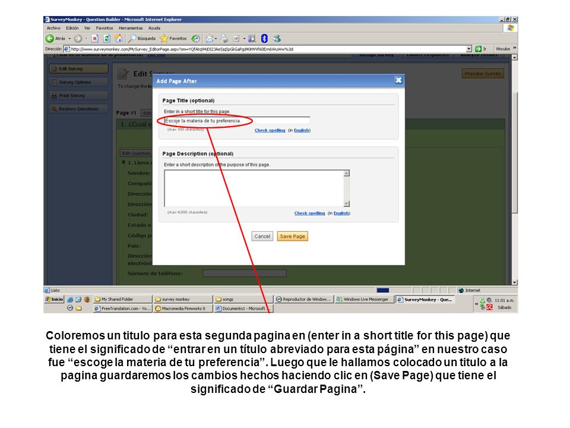Click the page scrollbar up arrow
Screen dimensions: 570x428
click(514, 58)
